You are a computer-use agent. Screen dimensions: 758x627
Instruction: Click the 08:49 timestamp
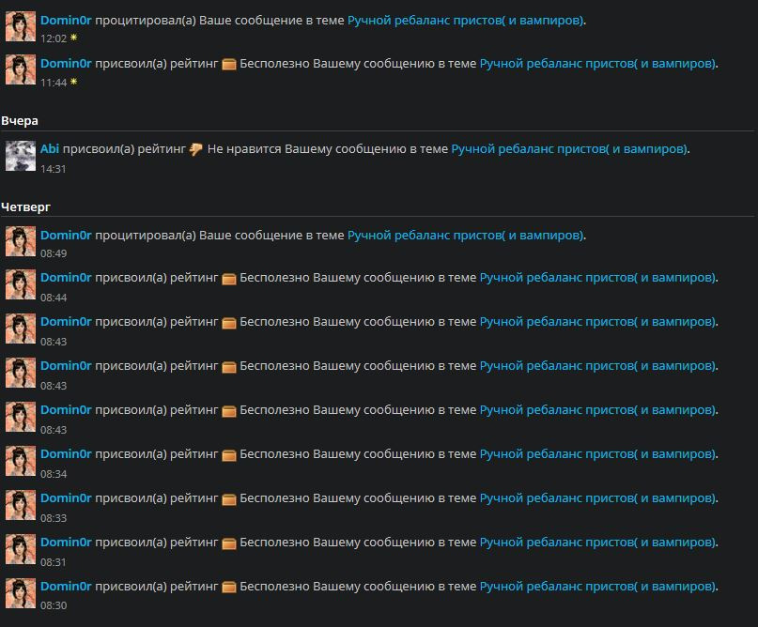[54, 253]
